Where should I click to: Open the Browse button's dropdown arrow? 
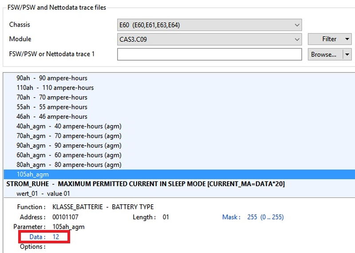pyautogui.click(x=347, y=54)
